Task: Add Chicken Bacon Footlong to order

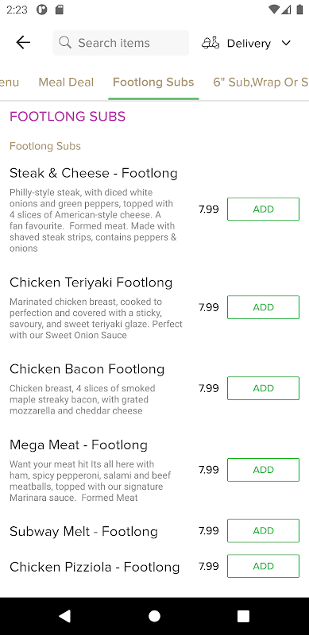Action: 263,388
